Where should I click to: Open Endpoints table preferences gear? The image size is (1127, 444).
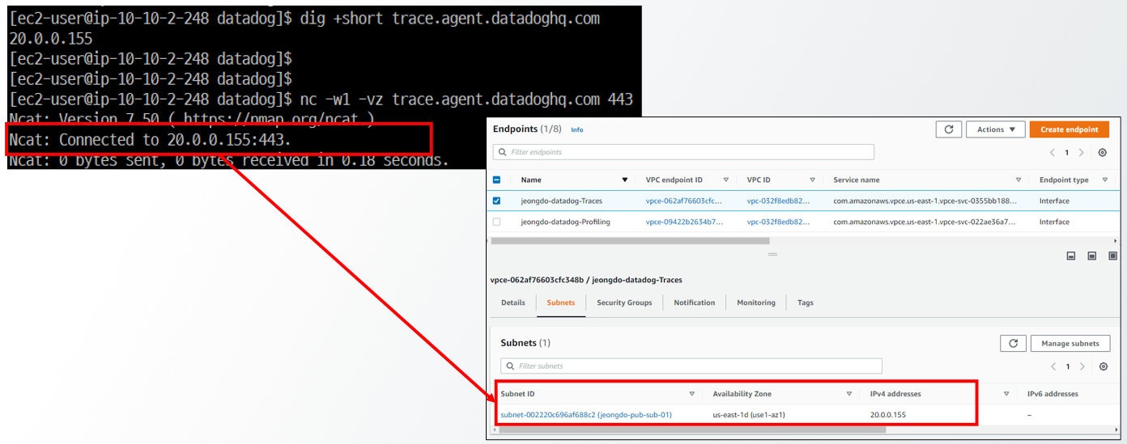[1102, 152]
